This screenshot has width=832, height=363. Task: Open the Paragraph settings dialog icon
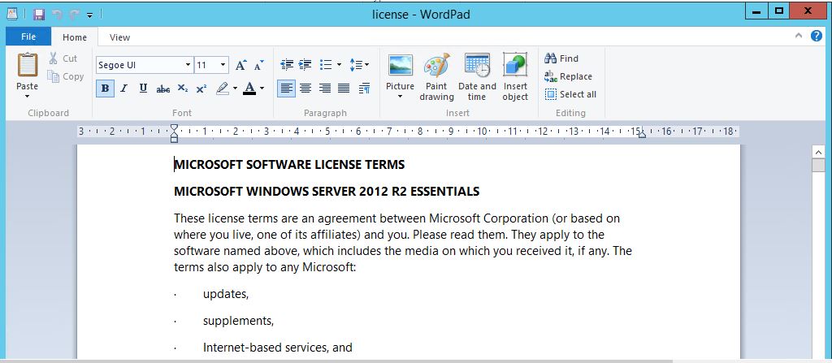tap(364, 89)
